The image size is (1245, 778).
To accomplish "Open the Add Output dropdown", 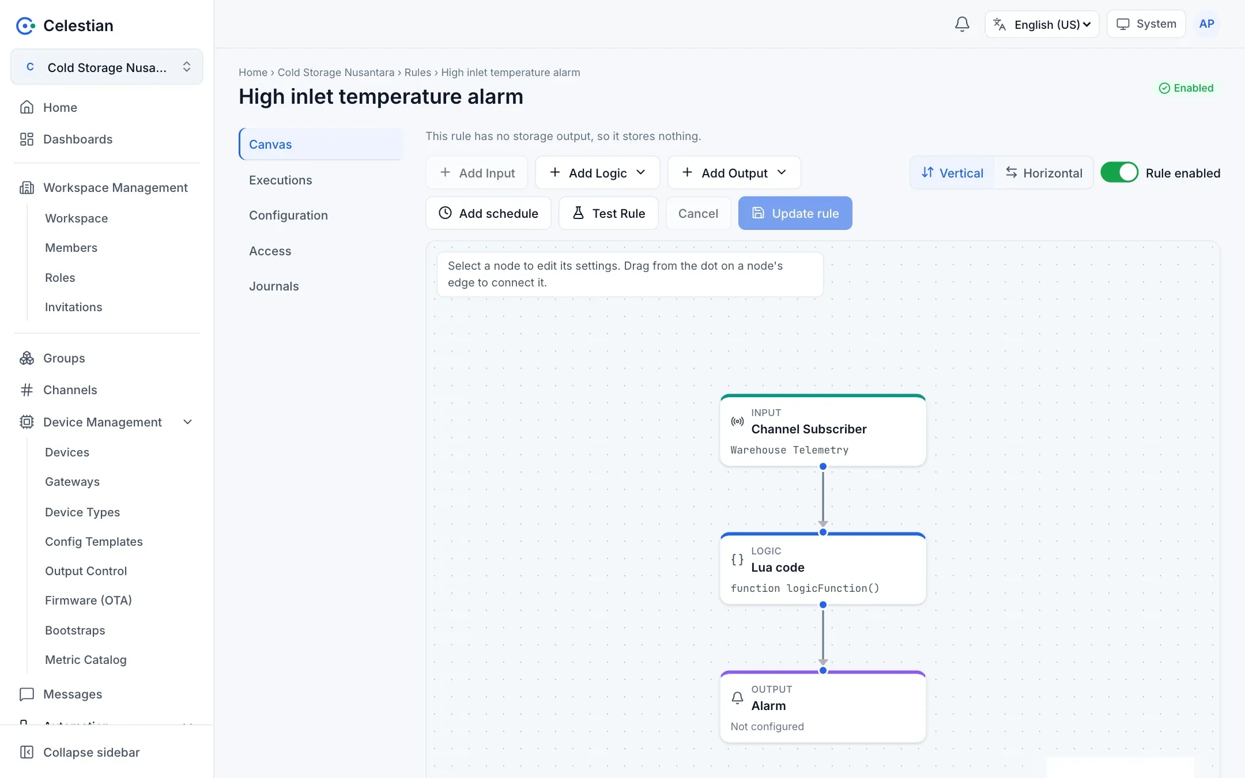I will pos(734,172).
